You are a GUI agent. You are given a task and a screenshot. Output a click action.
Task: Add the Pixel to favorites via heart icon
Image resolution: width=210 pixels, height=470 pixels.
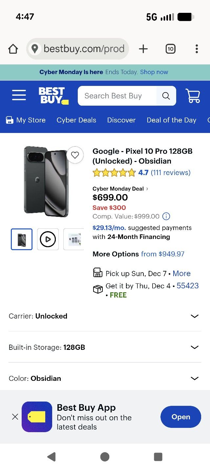(75, 155)
